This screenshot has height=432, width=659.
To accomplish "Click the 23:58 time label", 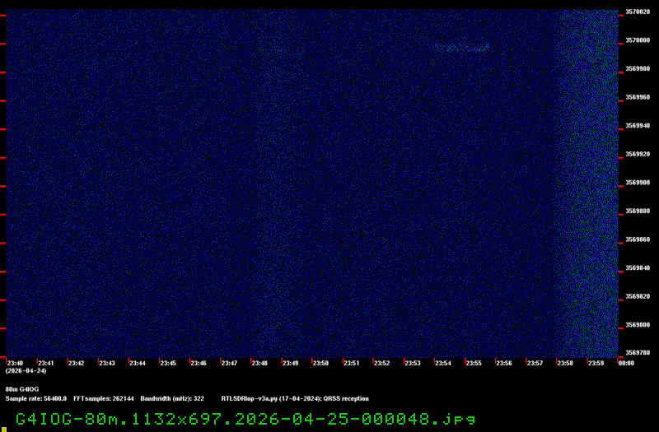I will pyautogui.click(x=565, y=363).
